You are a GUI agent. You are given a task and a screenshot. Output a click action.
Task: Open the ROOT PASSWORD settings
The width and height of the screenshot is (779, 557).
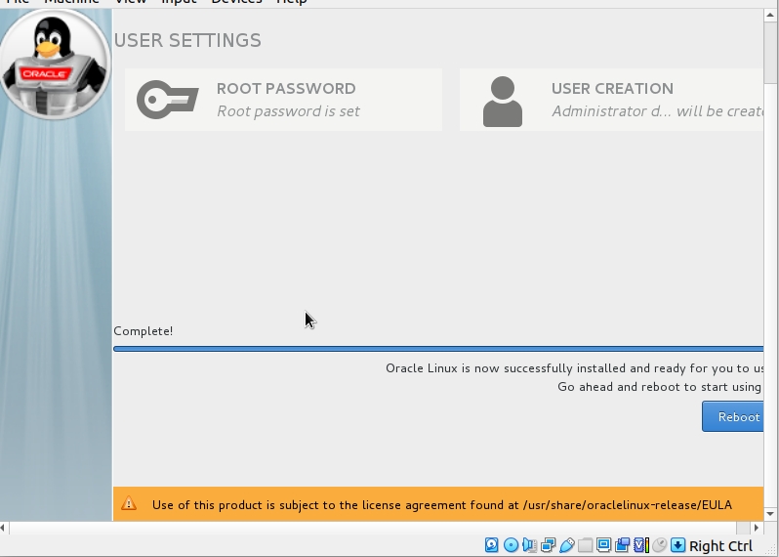(283, 100)
